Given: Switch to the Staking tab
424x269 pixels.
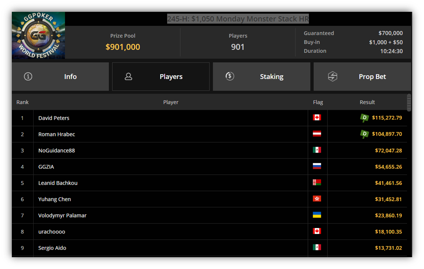Looking at the screenshot, I should [261, 76].
